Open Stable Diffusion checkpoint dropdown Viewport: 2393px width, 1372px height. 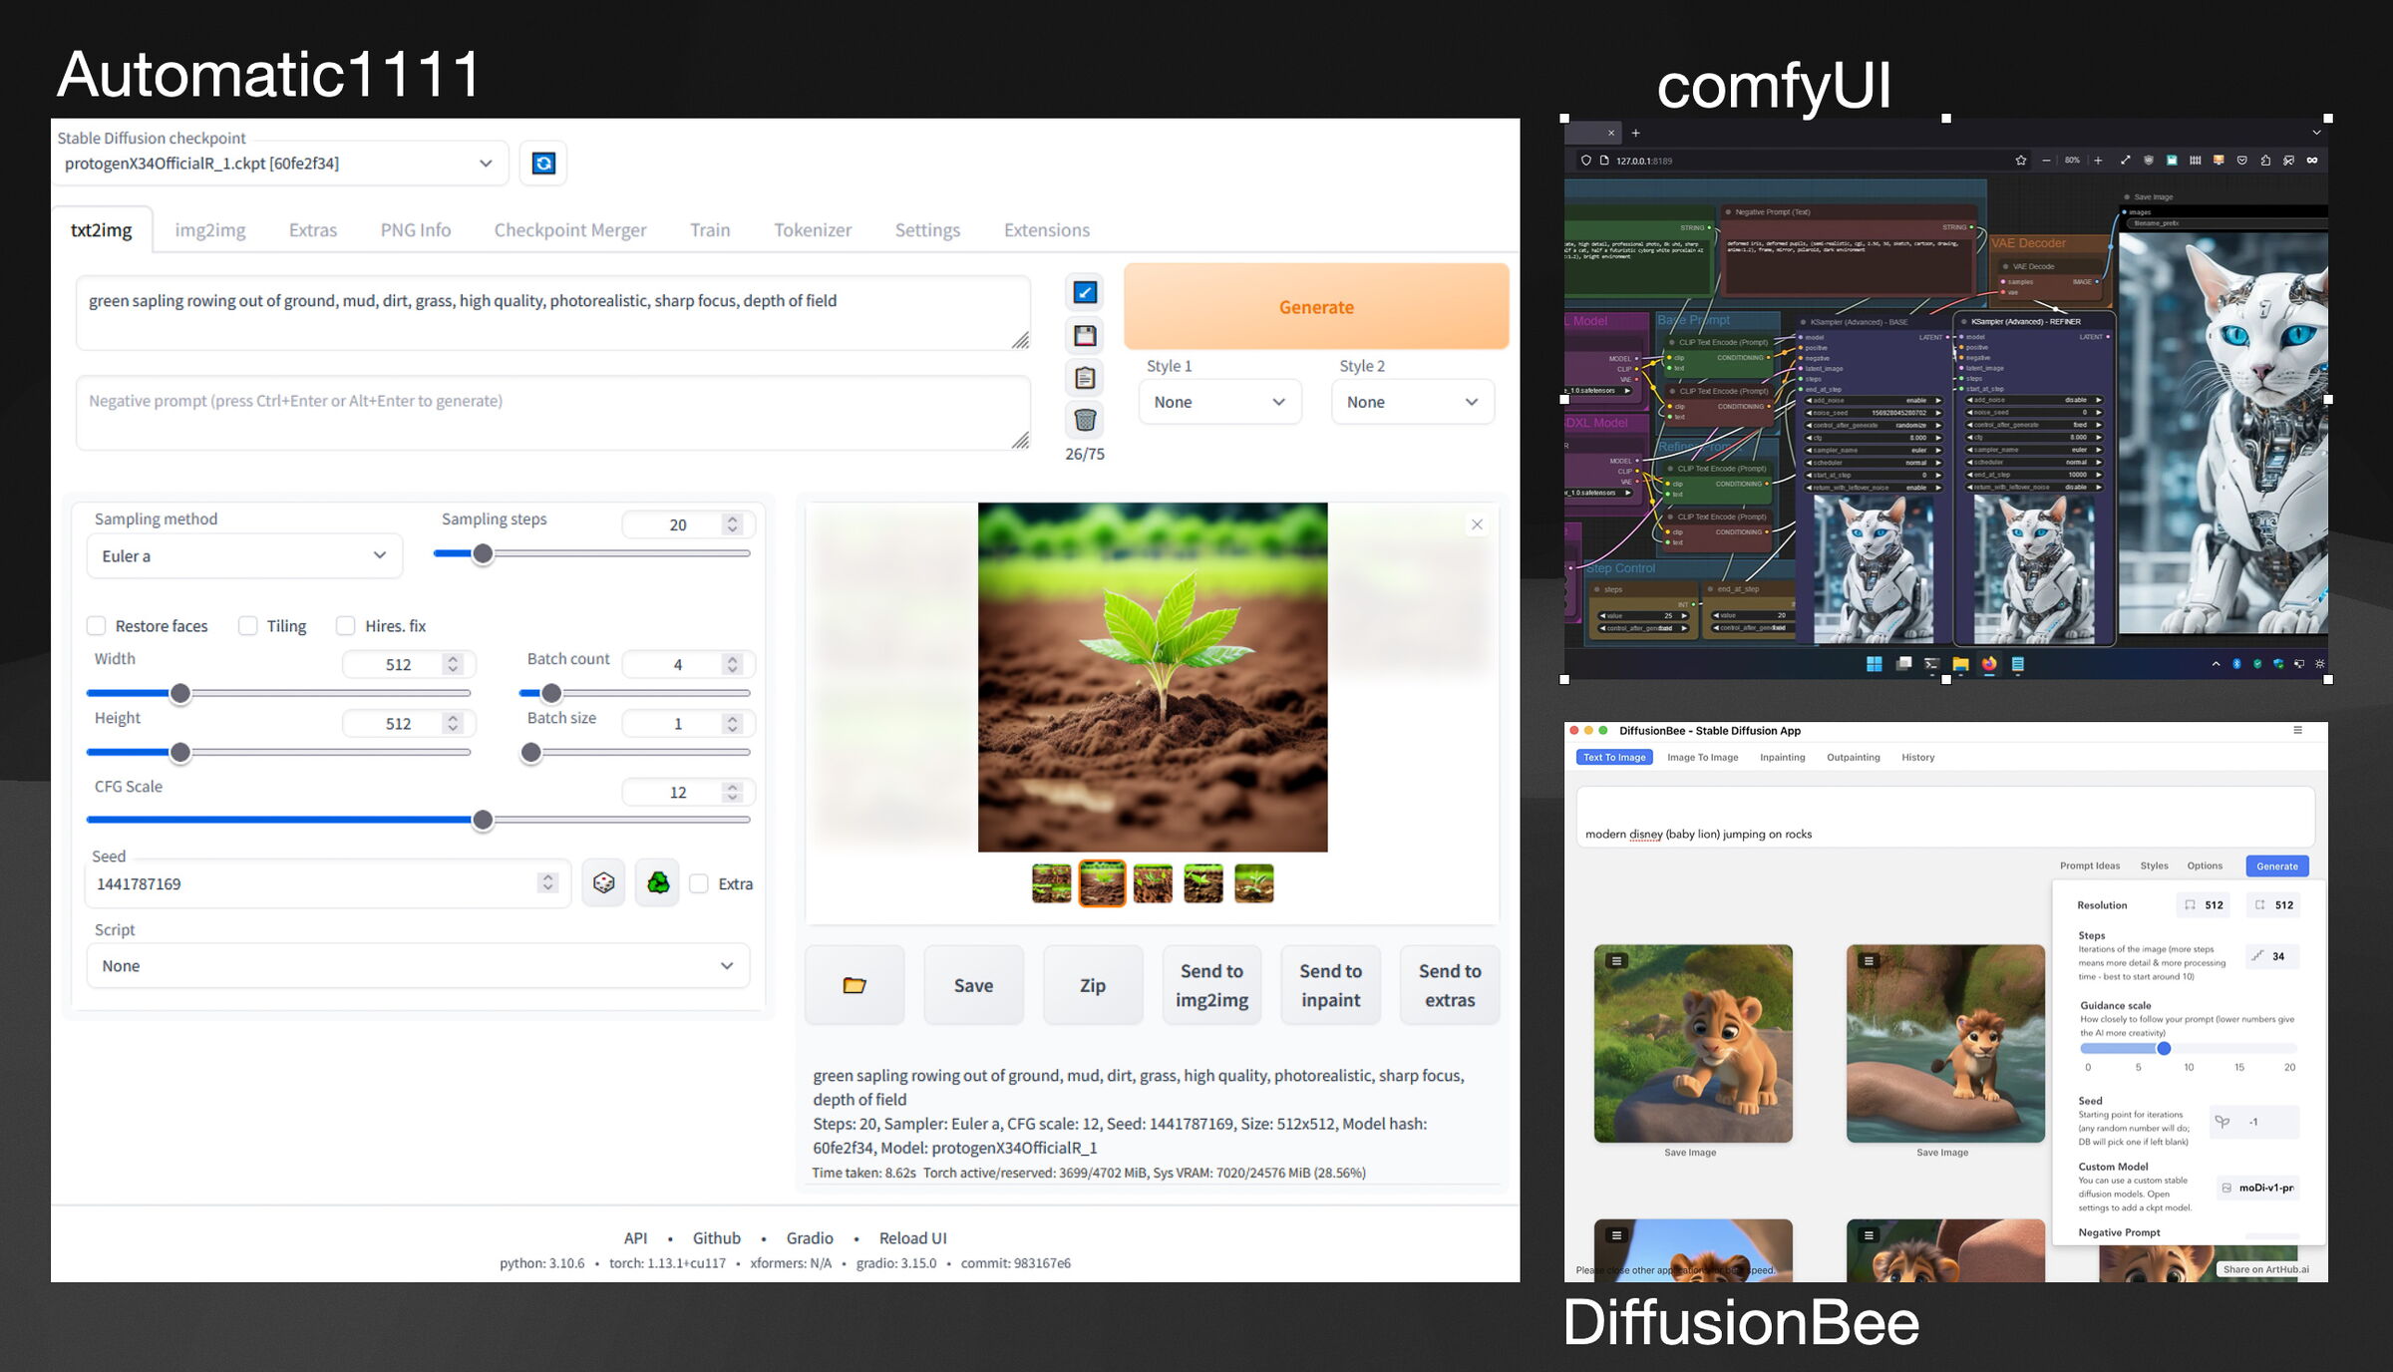(x=279, y=164)
